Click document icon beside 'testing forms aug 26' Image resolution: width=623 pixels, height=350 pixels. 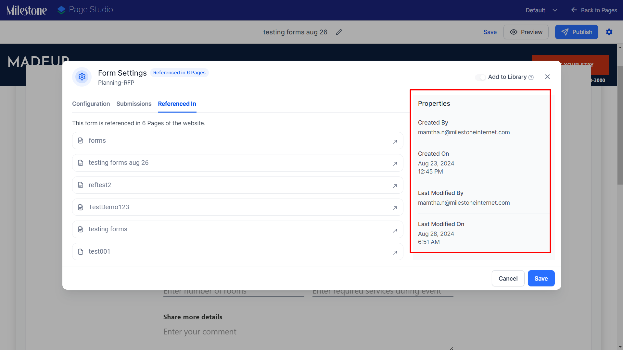81,163
